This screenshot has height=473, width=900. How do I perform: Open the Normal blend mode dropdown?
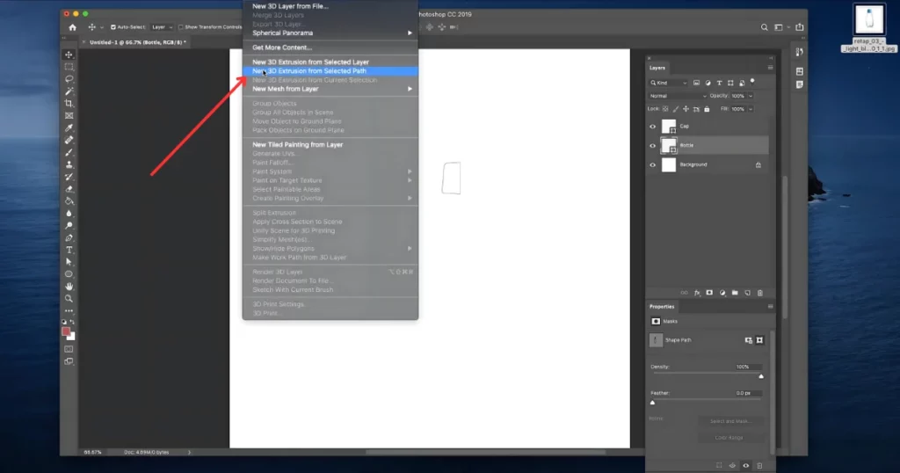pyautogui.click(x=678, y=96)
